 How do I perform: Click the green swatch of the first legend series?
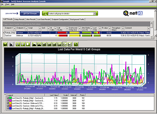point(10,98)
